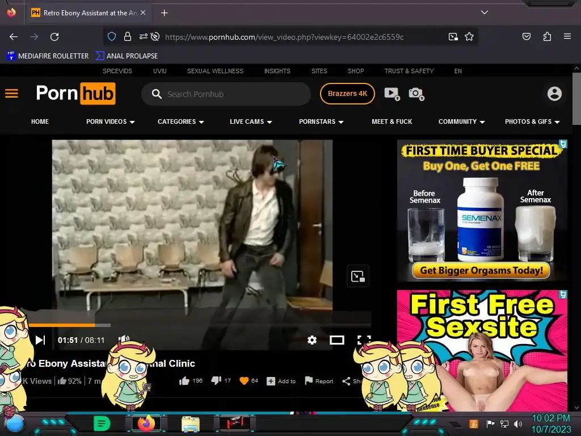The height and width of the screenshot is (436, 581).
Task: Open File Explorer from the taskbar
Action: tap(191, 424)
